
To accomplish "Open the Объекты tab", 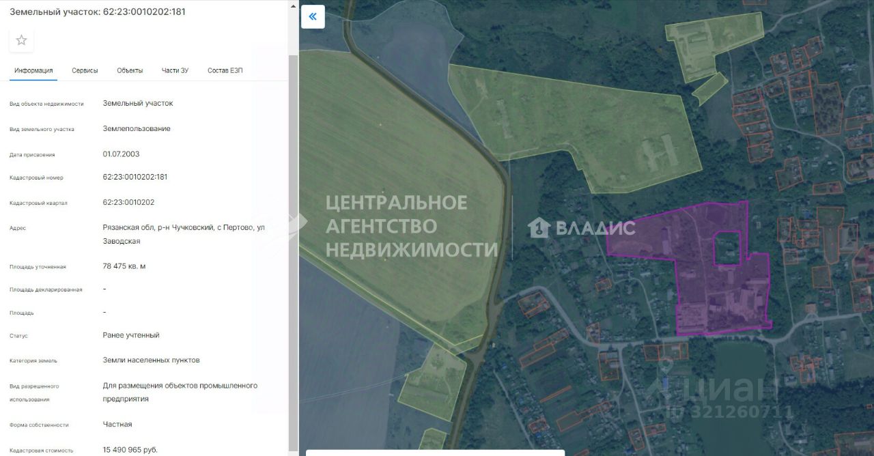I will (130, 70).
